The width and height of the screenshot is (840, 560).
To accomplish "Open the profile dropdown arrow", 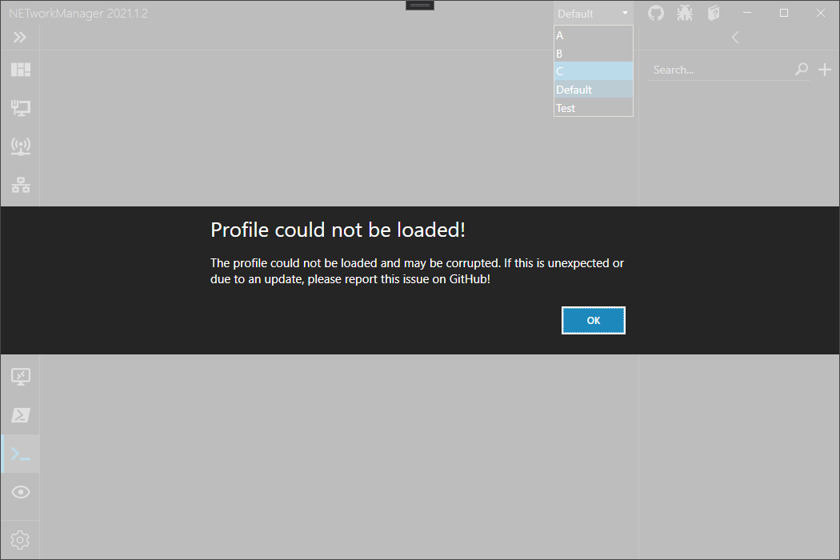I will (623, 13).
